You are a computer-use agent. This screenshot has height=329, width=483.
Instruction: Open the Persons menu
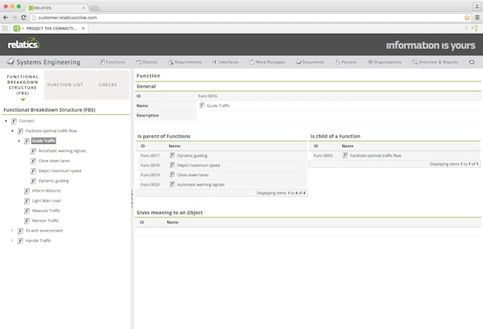point(346,62)
